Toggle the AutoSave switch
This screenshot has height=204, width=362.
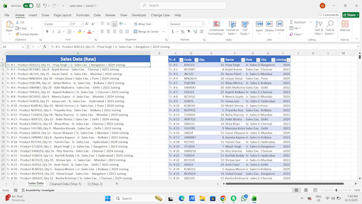28,5
